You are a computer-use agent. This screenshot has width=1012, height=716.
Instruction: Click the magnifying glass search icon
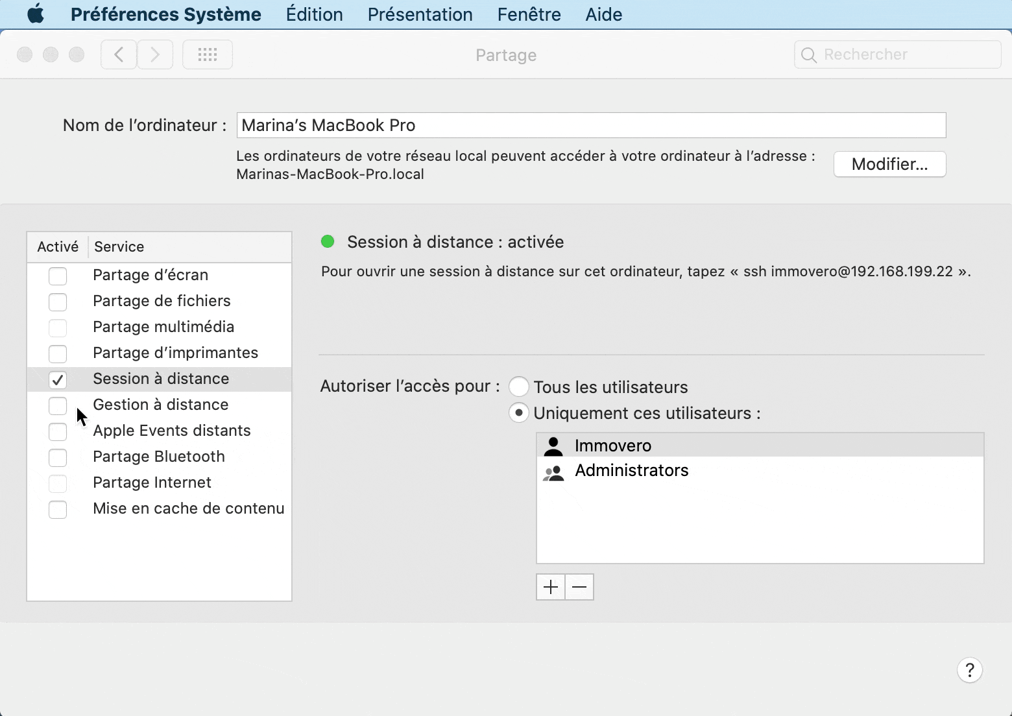(x=809, y=55)
